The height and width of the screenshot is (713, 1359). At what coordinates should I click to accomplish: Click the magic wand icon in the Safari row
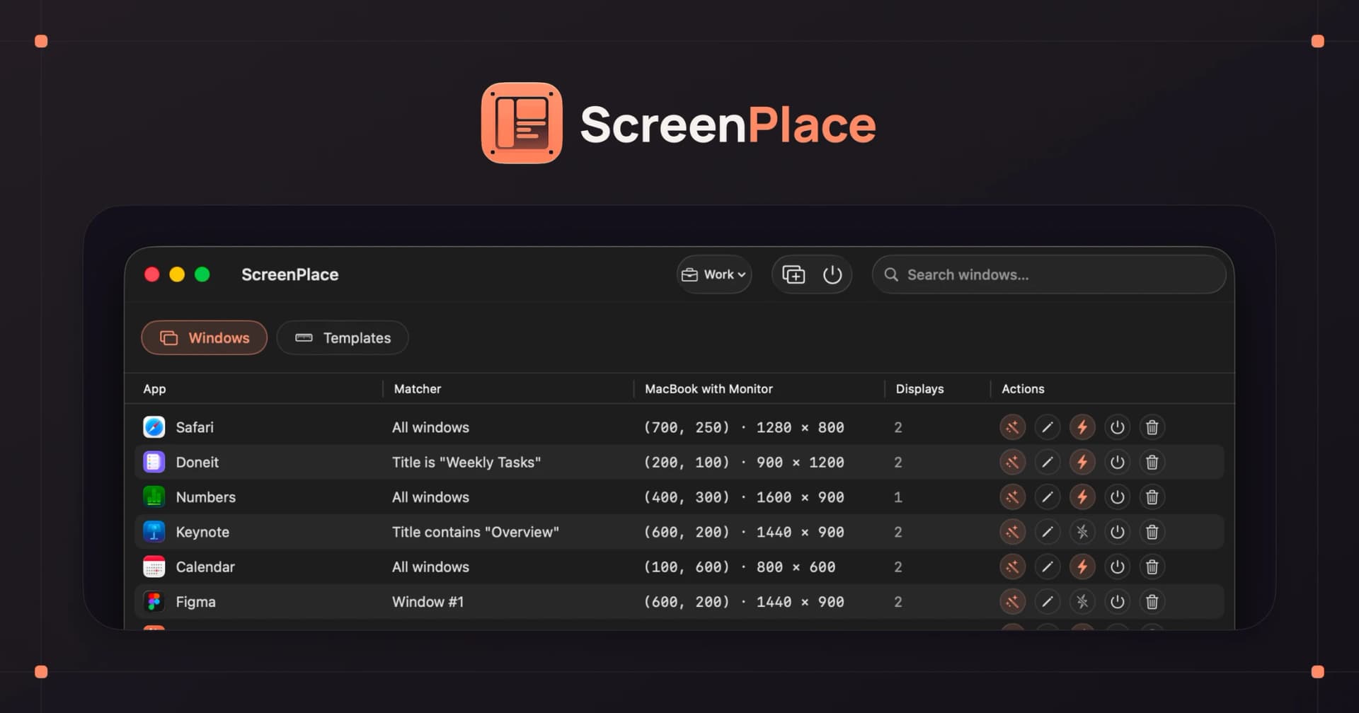pyautogui.click(x=1012, y=427)
